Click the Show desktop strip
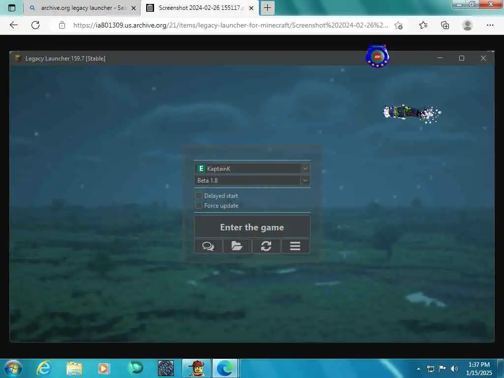Screen dimensions: 504x378 501,369
